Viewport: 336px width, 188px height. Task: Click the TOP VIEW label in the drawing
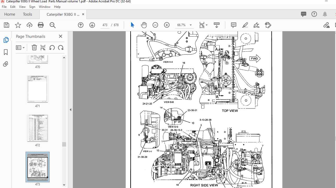[230, 111]
